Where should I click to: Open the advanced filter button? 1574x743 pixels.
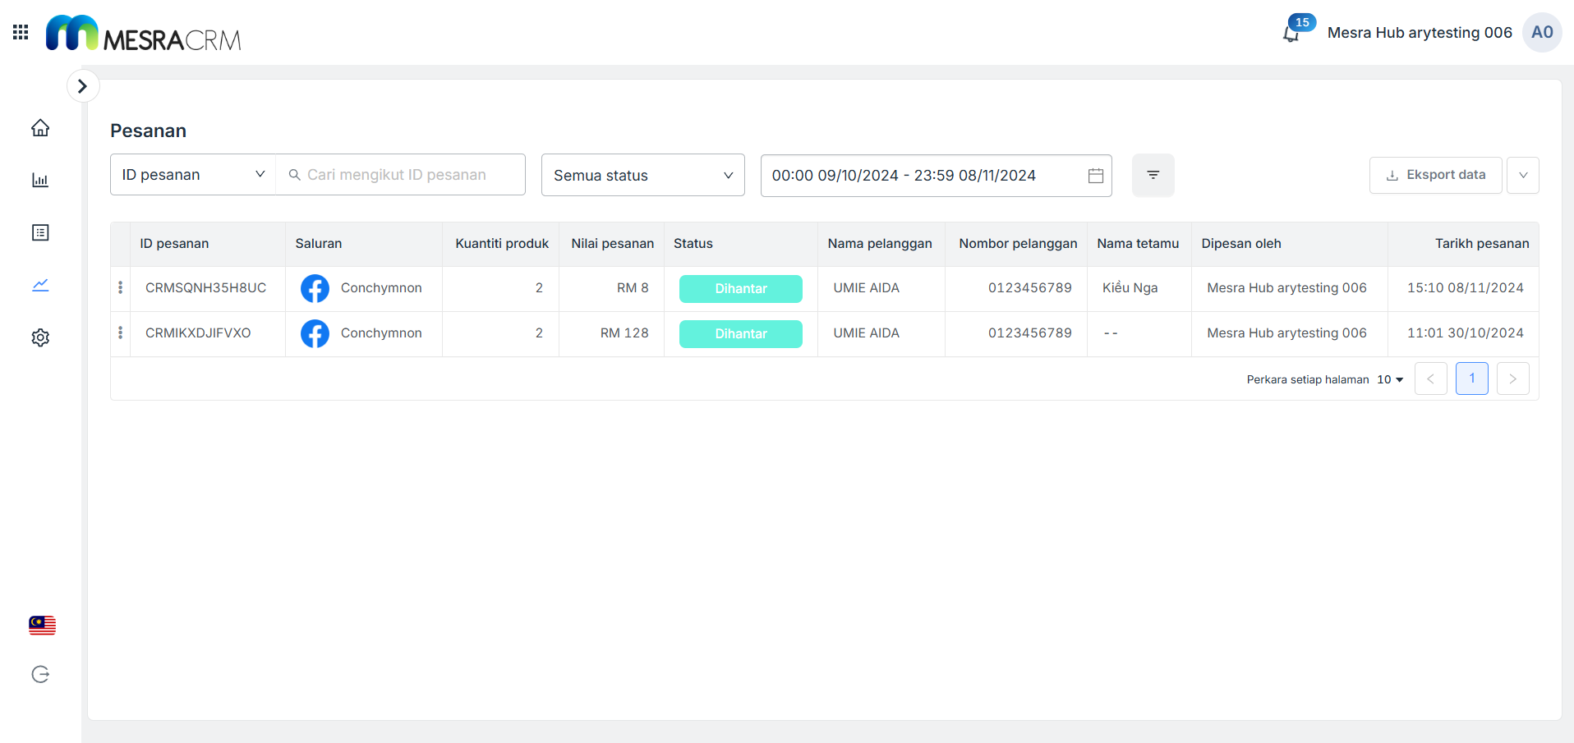(x=1153, y=175)
